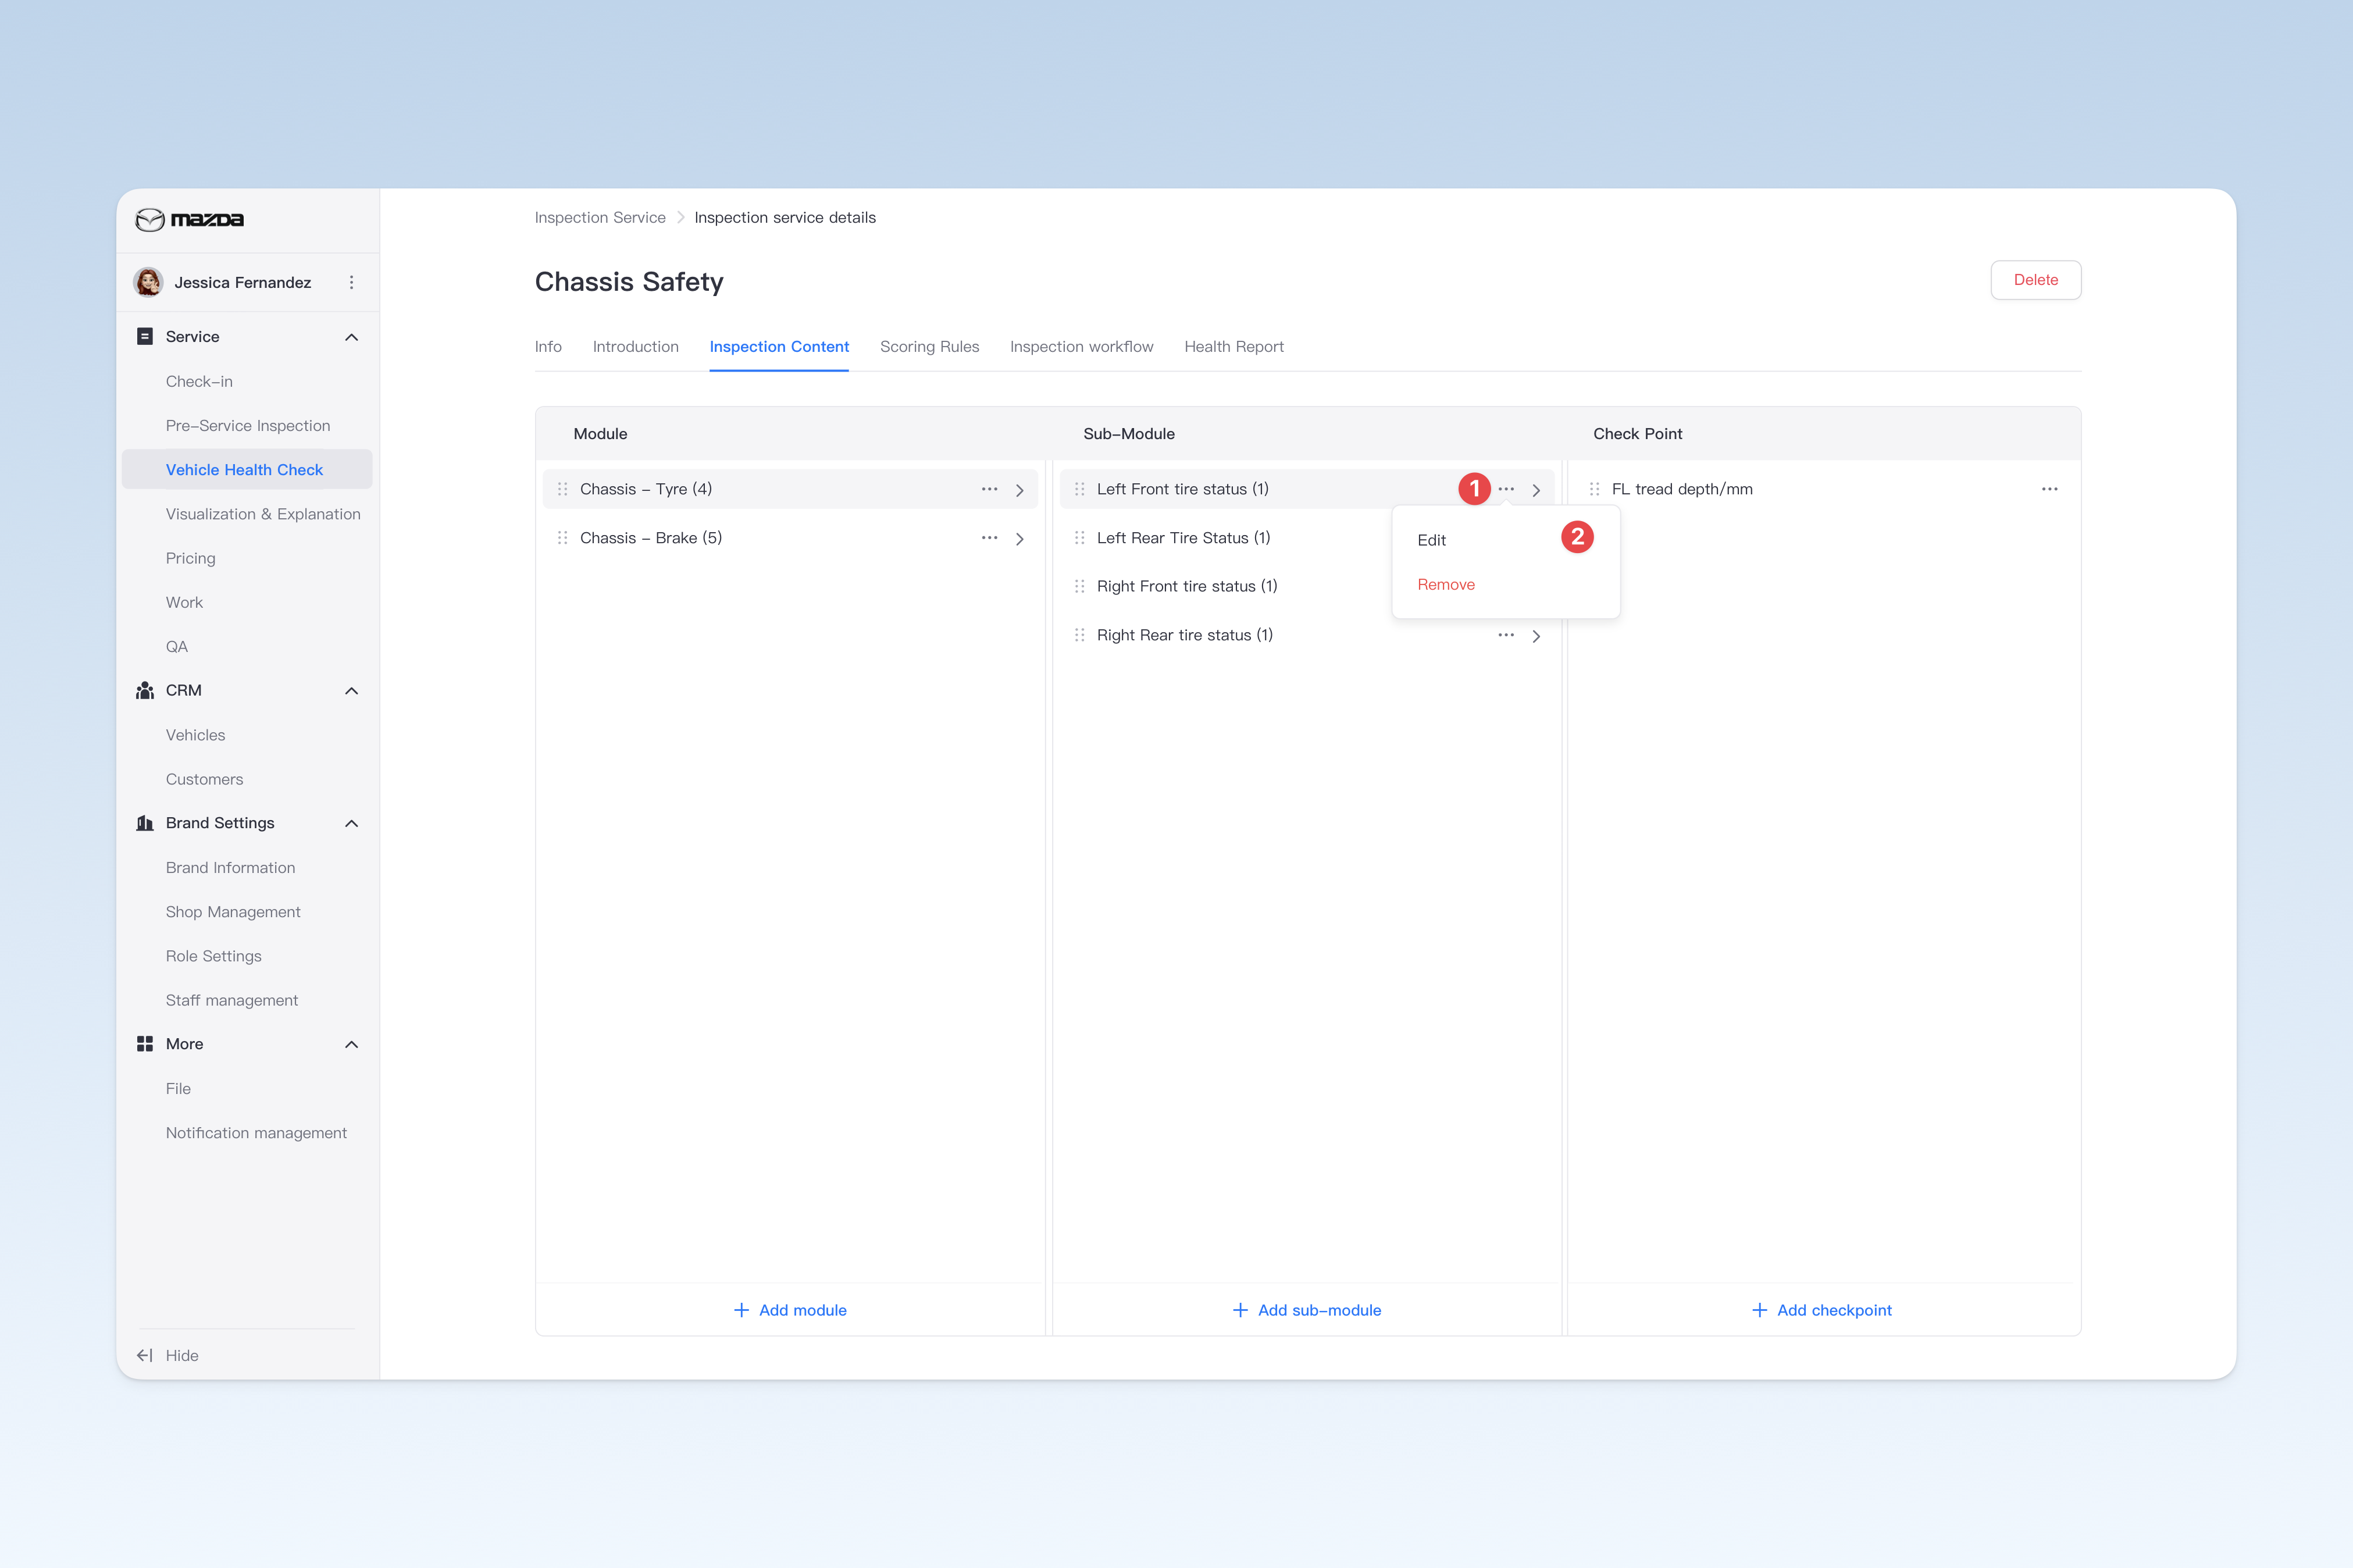Switch to the Scoring Rules tab

pos(929,347)
